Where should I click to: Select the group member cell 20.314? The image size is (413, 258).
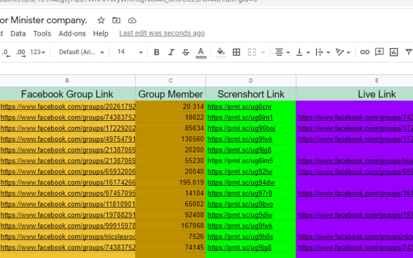coord(171,107)
